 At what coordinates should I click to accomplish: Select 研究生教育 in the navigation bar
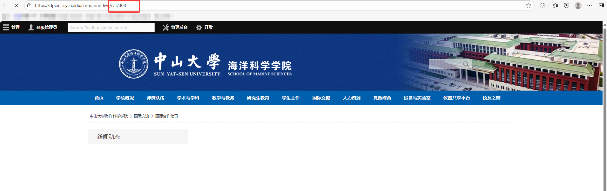pos(258,98)
